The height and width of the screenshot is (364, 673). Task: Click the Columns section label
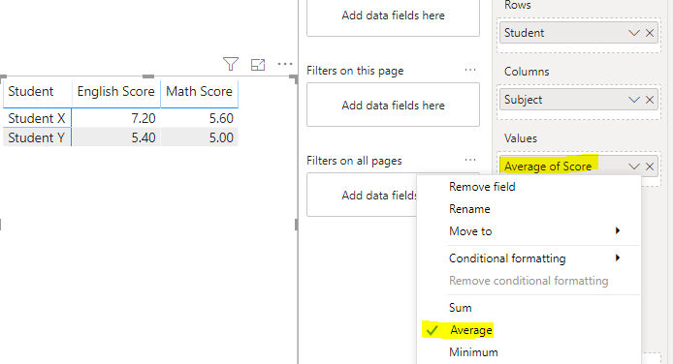tap(527, 72)
